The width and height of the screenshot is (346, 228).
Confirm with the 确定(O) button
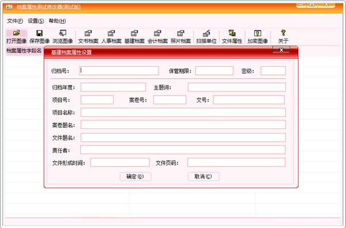(x=136, y=176)
